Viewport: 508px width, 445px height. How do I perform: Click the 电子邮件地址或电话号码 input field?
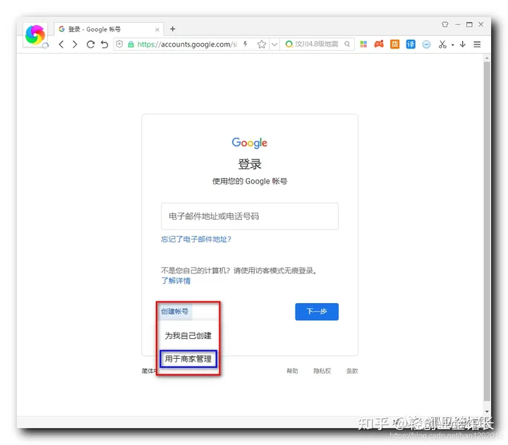pos(250,216)
